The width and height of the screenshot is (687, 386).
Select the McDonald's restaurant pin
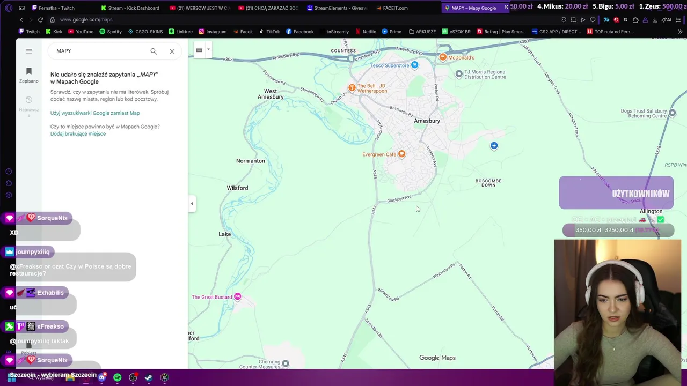443,57
